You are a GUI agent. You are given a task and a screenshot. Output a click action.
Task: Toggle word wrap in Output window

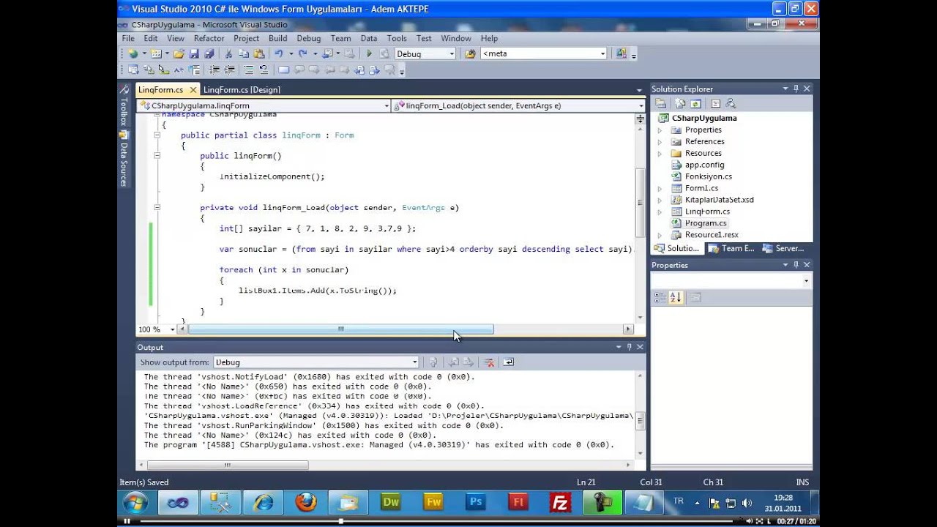(x=509, y=362)
